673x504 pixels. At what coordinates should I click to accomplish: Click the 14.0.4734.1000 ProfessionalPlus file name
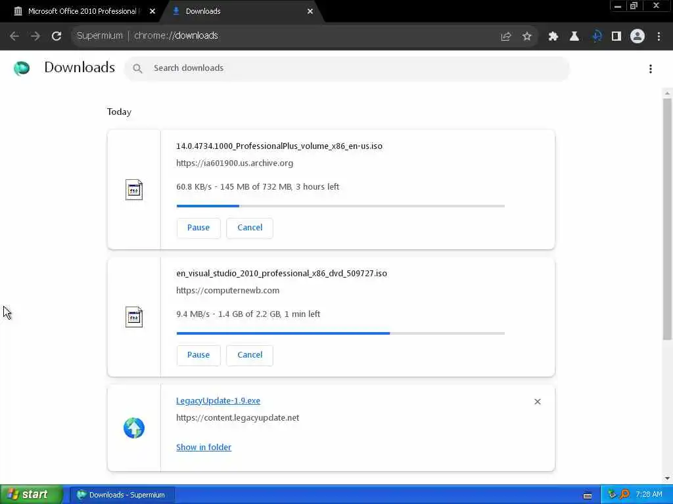point(279,146)
